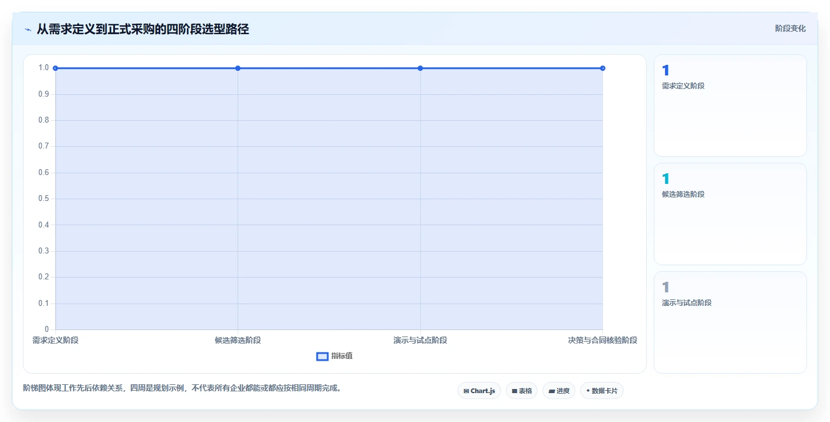The width and height of the screenshot is (830, 422).
Task: Click the 进度 chip
Action: point(559,391)
